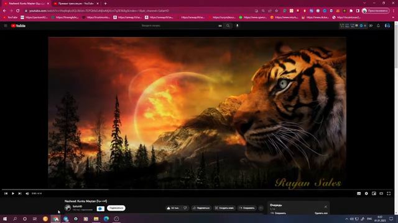This screenshot has height=223, width=398.
Task: Show more bookmarks chevron
Action: click(x=394, y=17)
